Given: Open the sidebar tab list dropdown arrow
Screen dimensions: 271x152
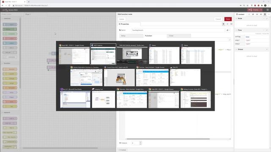Looking at the screenshot, I should [269, 14].
